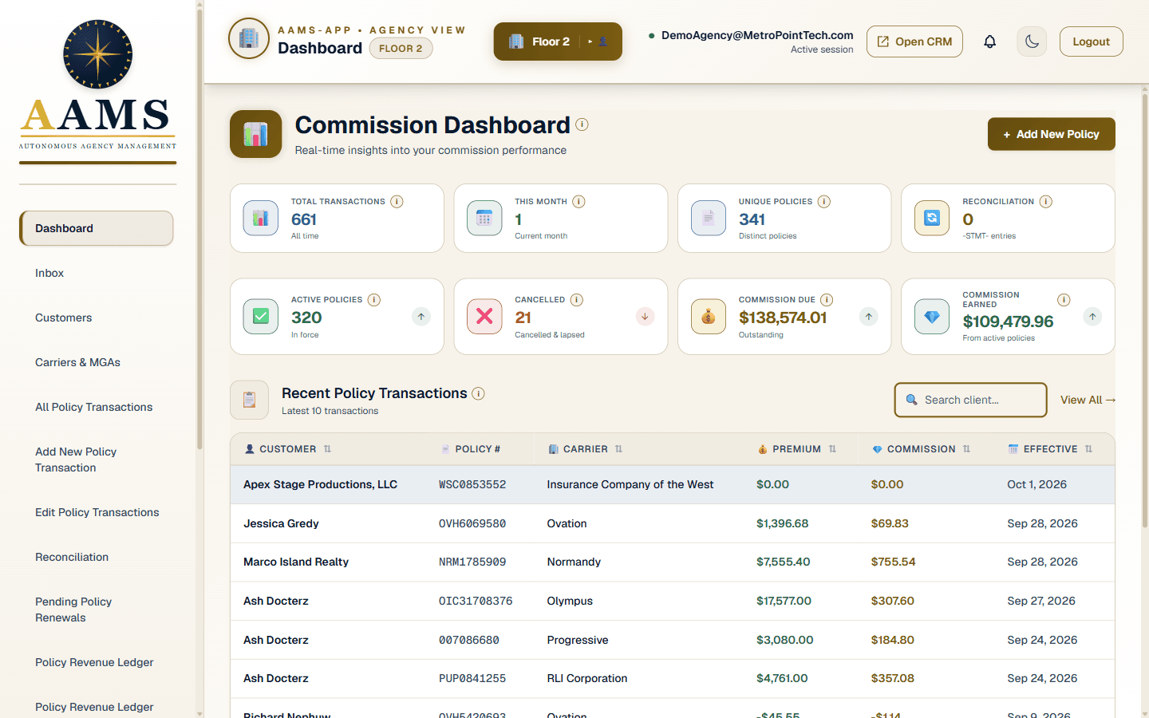This screenshot has width=1149, height=718.
Task: Show info for Total Transactions
Action: pos(397,202)
